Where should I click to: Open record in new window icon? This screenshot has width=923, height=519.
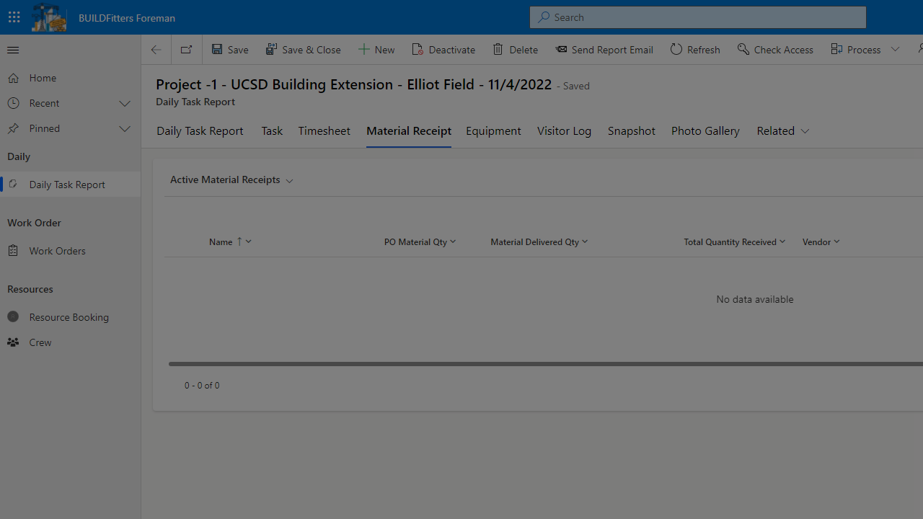[187, 50]
